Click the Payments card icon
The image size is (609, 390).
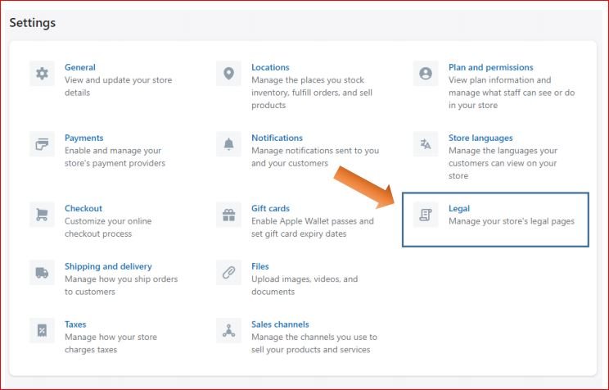pos(42,144)
